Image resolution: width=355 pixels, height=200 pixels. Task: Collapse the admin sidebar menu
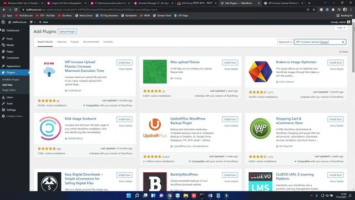tap(14, 116)
